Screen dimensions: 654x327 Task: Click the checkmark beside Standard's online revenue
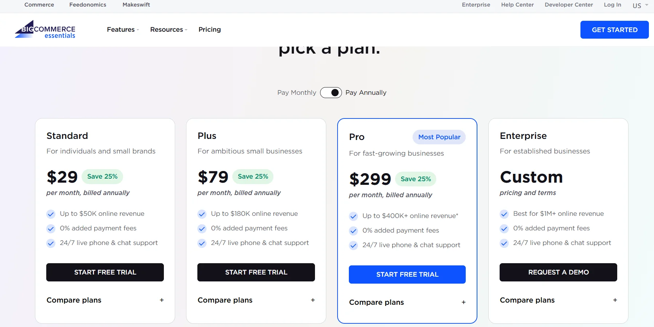[51, 214]
